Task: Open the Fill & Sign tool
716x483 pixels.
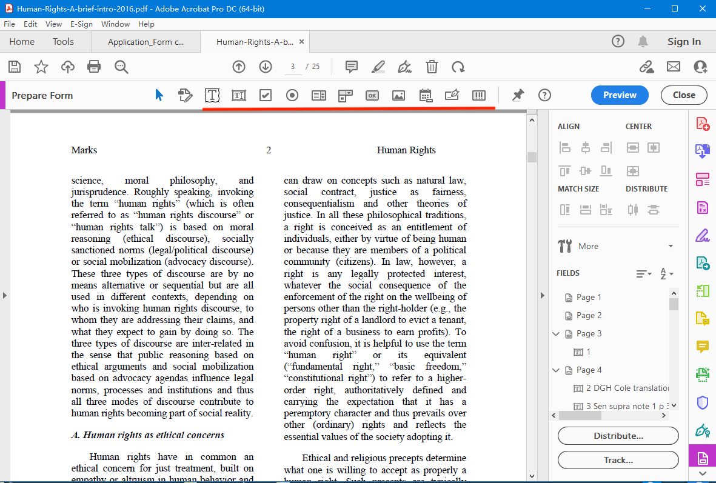Action: 702,236
